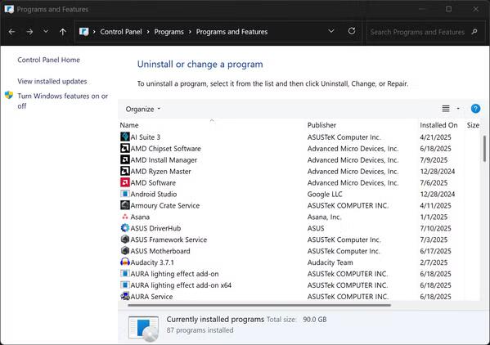The height and width of the screenshot is (345, 490).
Task: Select the red AMD Software icon
Action: point(124,182)
